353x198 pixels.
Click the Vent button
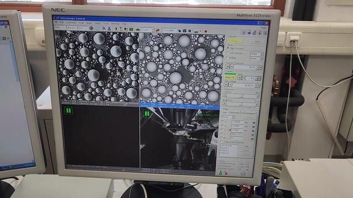pos(258,42)
